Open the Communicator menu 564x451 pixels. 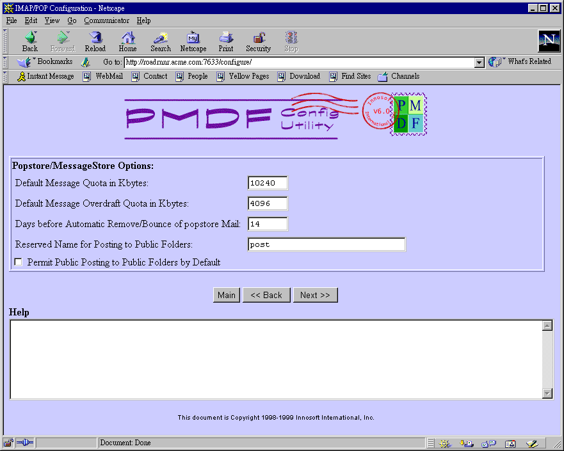[106, 20]
